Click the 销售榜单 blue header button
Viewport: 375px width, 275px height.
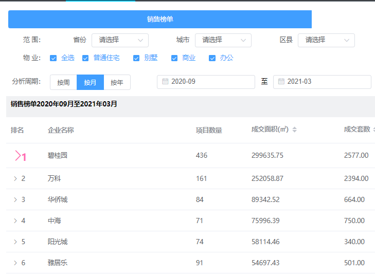(x=160, y=19)
